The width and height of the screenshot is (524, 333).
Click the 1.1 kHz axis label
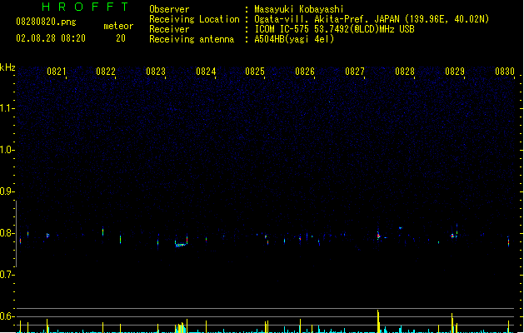[7, 108]
